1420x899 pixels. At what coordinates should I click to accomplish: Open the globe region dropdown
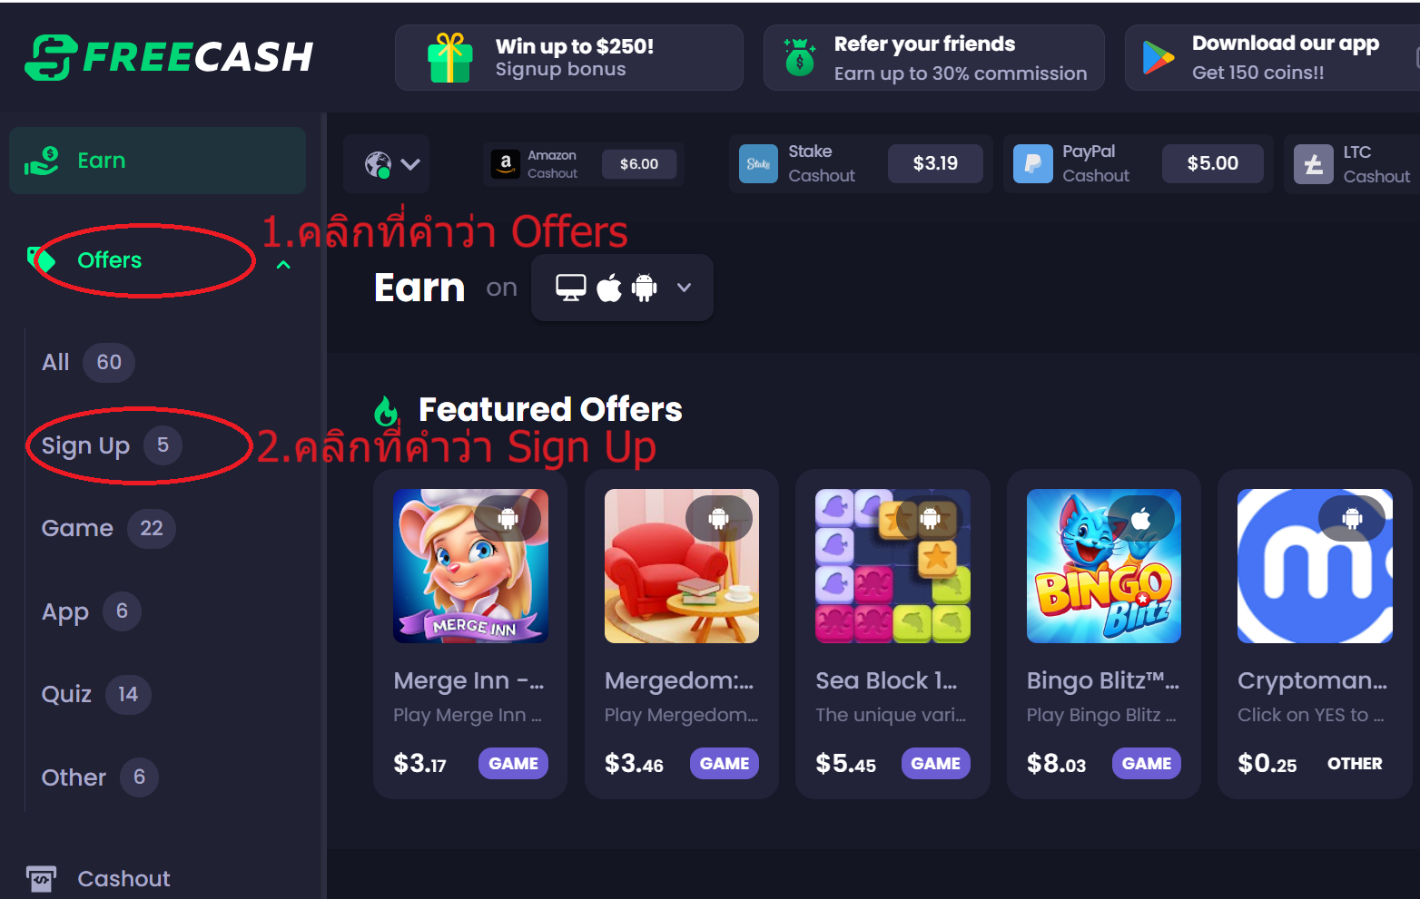click(391, 164)
